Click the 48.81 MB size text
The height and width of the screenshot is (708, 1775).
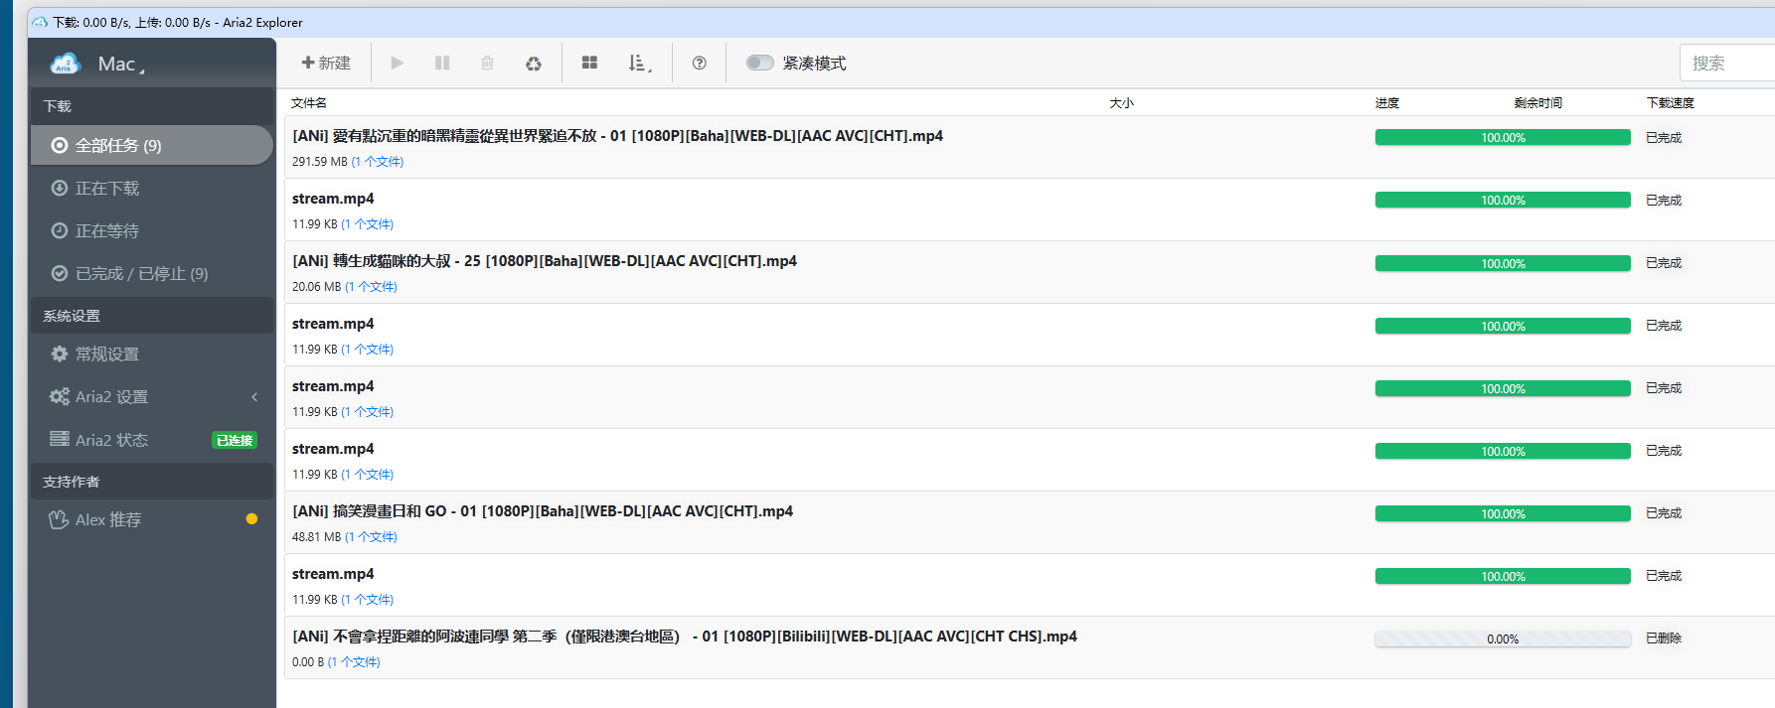317,537
